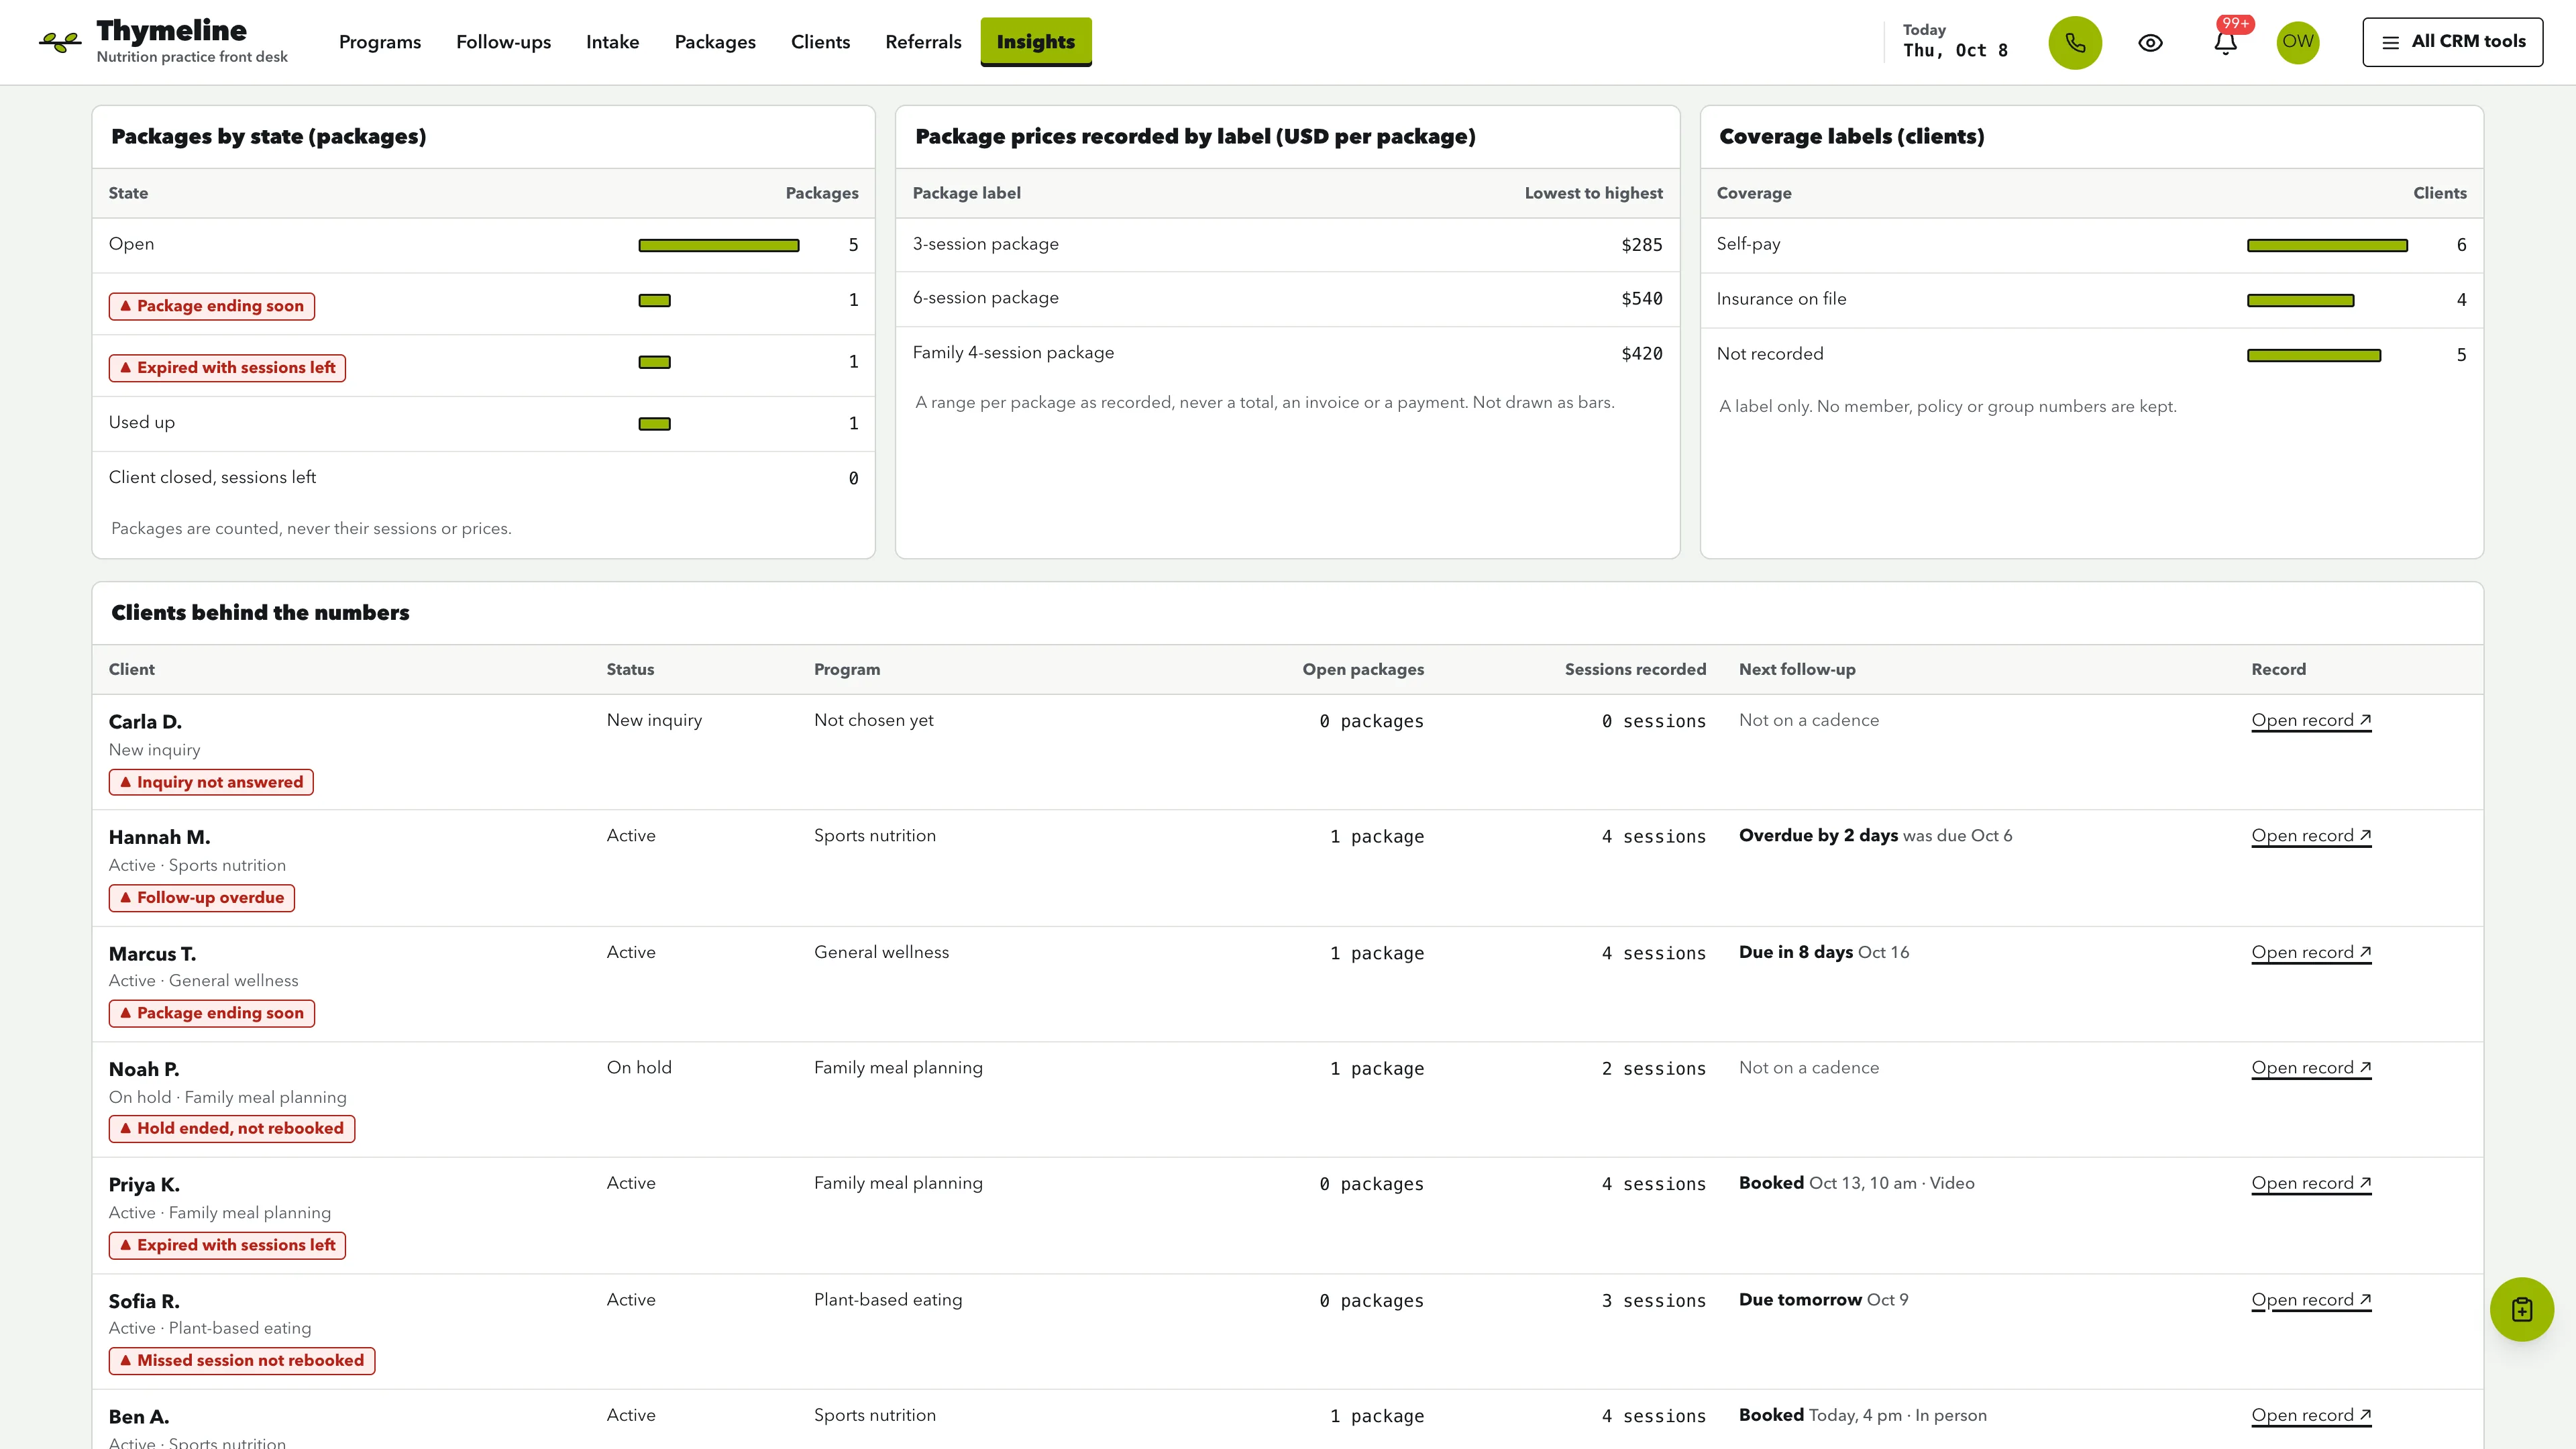Screen dimensions: 2576x1449
Task: Toggle the eye view icon
Action: tap(2150, 43)
